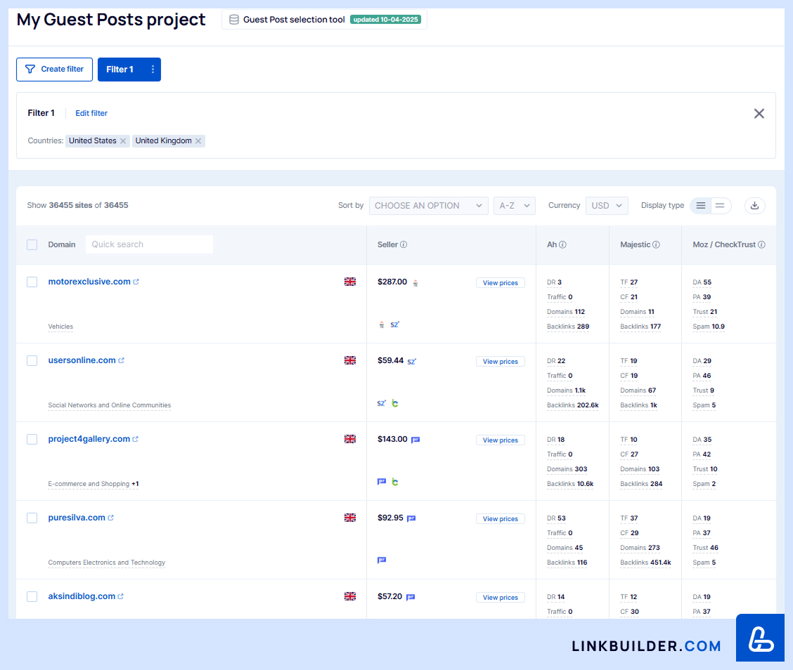Check the aksindiblog.com row checkbox
Image resolution: width=793 pixels, height=670 pixels.
32,597
